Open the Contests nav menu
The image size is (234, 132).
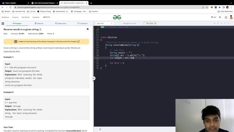(x=36, y=17)
